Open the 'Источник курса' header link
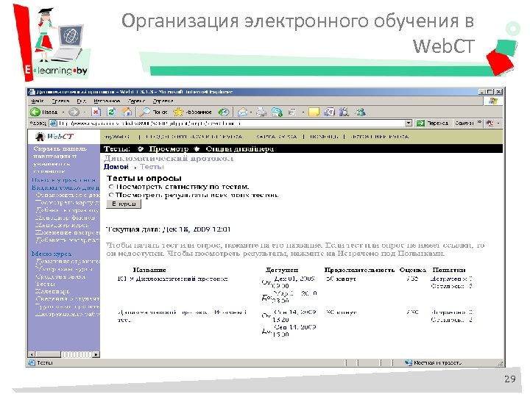 [x=380, y=137]
